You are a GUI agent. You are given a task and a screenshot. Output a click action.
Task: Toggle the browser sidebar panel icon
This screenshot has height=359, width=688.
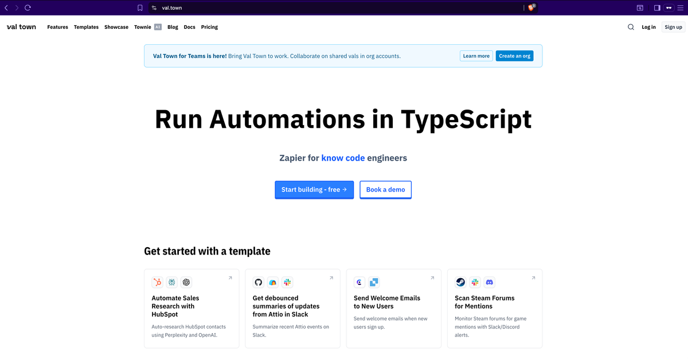click(x=656, y=8)
